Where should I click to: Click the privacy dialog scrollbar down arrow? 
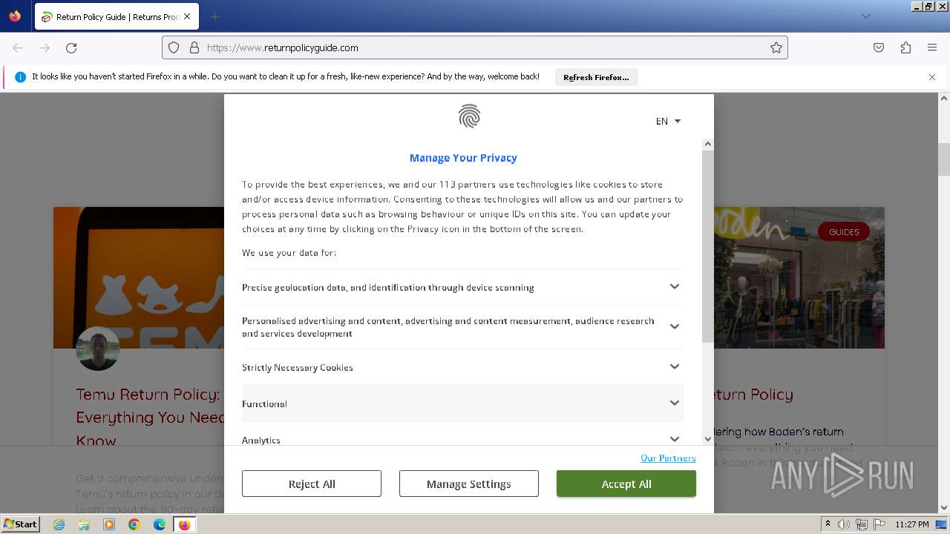tap(708, 439)
